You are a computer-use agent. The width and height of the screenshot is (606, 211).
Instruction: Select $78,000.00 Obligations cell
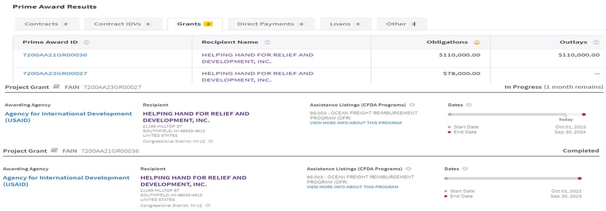[x=462, y=74]
